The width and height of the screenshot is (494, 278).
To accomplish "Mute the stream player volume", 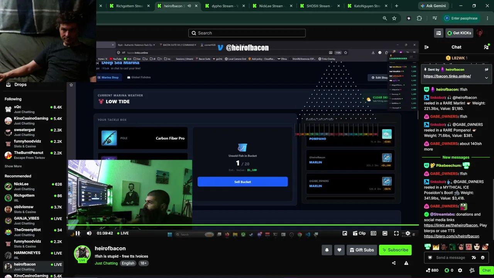I will (x=89, y=233).
